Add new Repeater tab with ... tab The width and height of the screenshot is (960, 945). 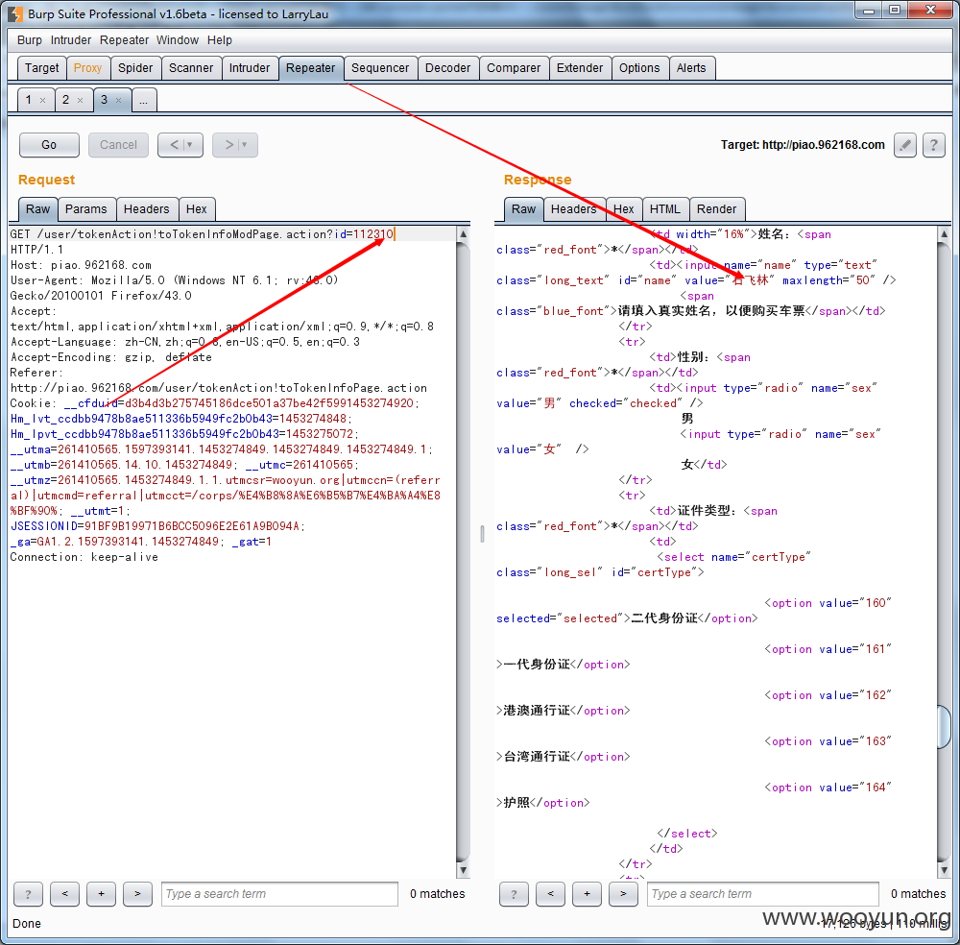click(x=143, y=101)
